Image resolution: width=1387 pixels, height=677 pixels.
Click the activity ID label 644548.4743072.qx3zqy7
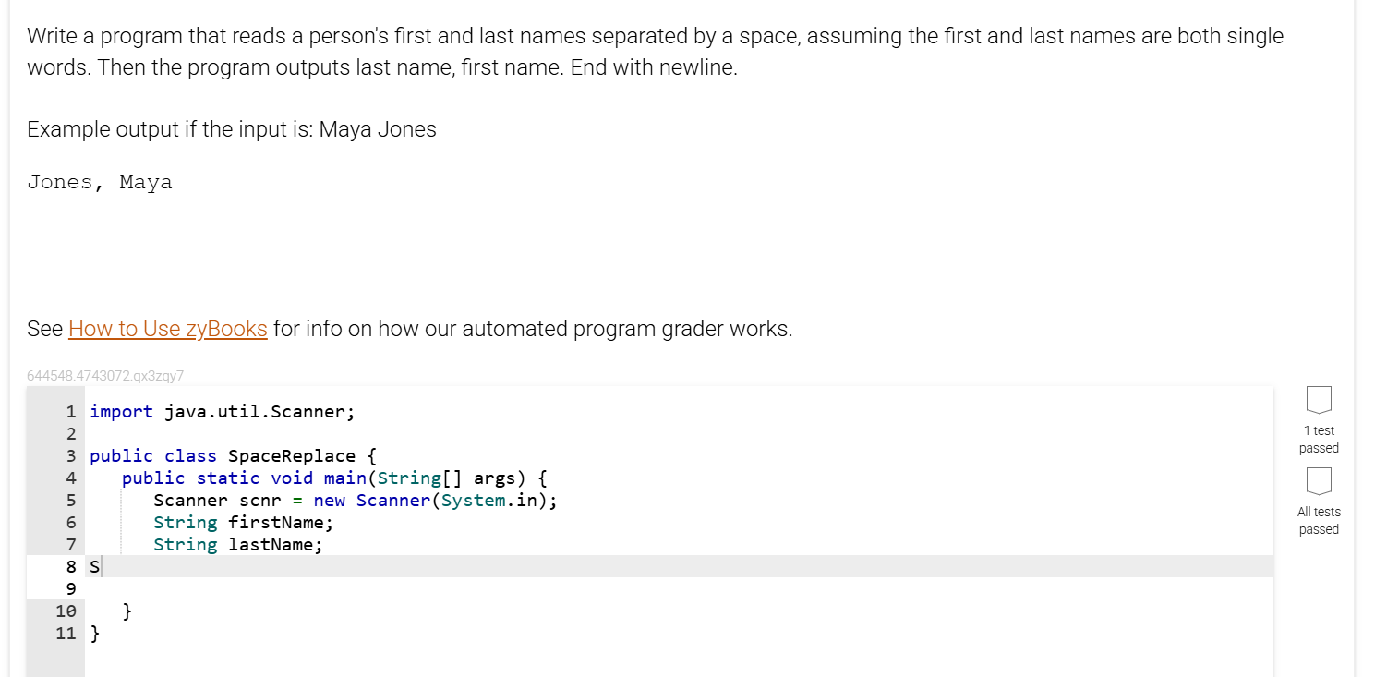tap(105, 375)
